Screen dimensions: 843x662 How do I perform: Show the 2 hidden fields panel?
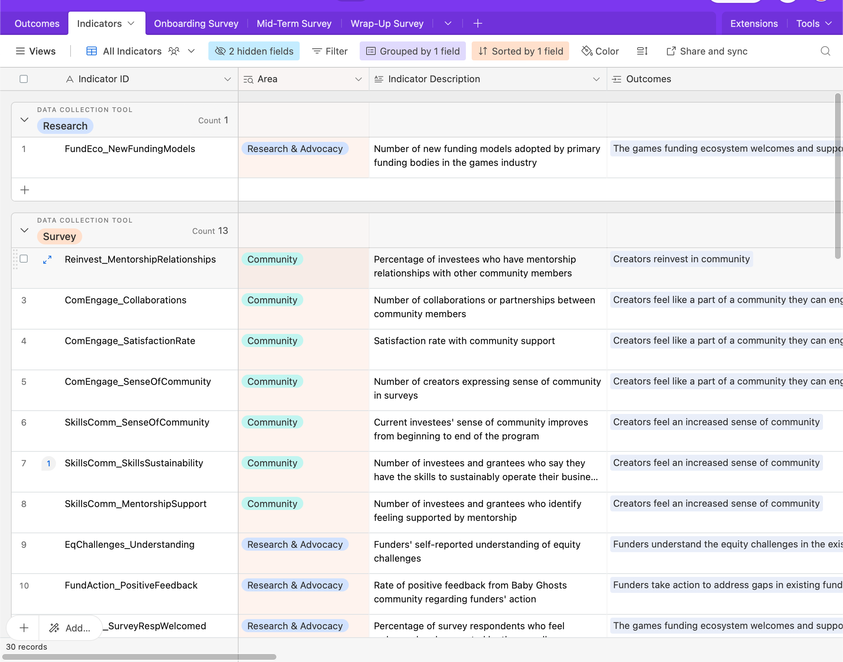pyautogui.click(x=254, y=51)
